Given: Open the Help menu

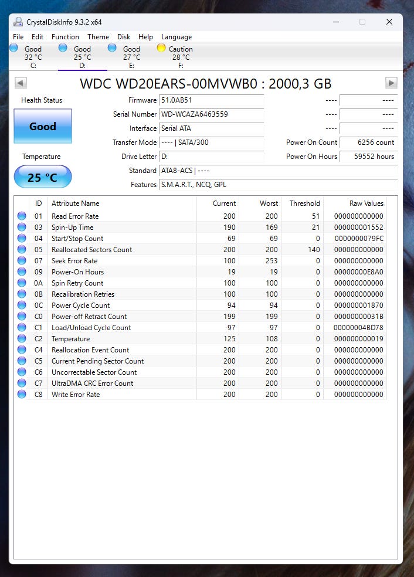Looking at the screenshot, I should point(146,37).
